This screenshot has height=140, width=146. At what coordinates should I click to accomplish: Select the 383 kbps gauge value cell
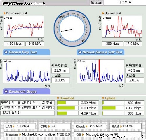[134, 113]
